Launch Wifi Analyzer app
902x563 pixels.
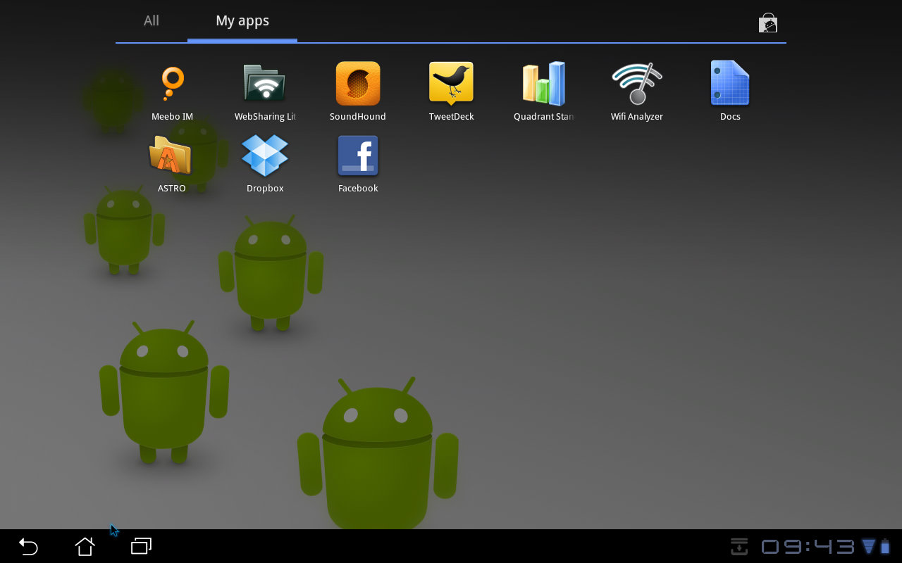(636, 84)
